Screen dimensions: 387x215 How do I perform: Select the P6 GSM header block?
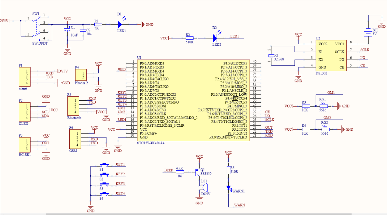point(75,139)
